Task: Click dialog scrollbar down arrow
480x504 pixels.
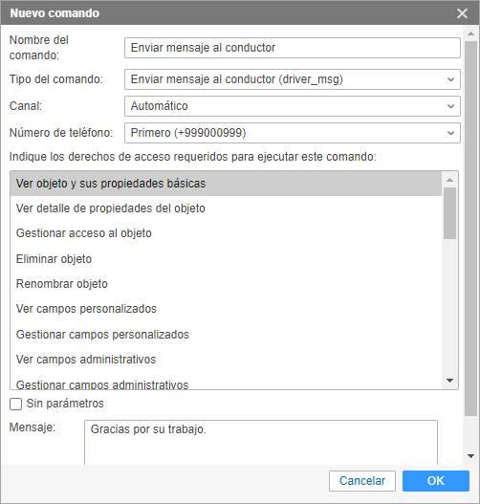Action: click(471, 456)
